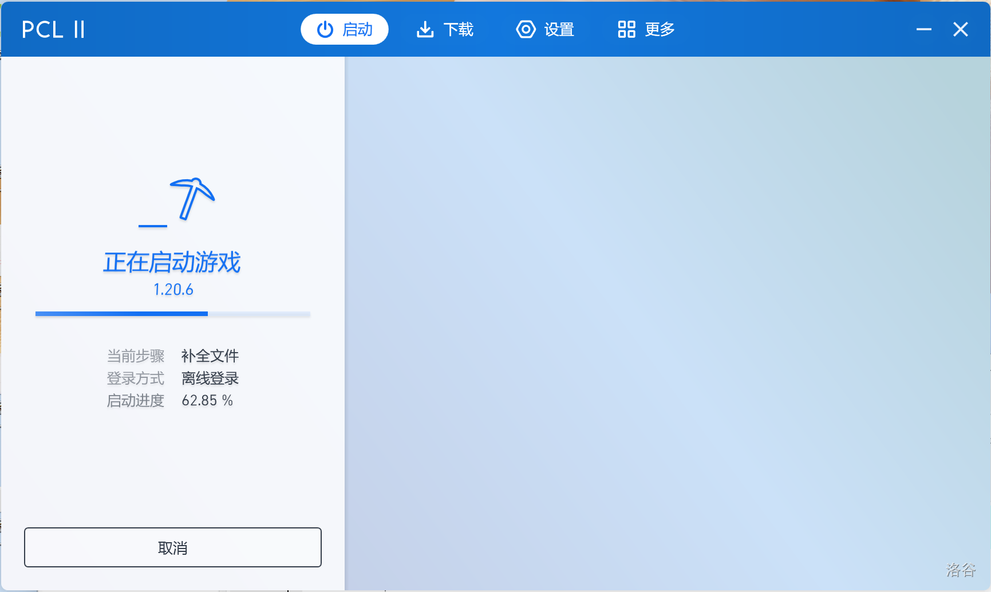Image resolution: width=991 pixels, height=592 pixels.
Task: Click the current step value 补全文件
Action: point(210,356)
